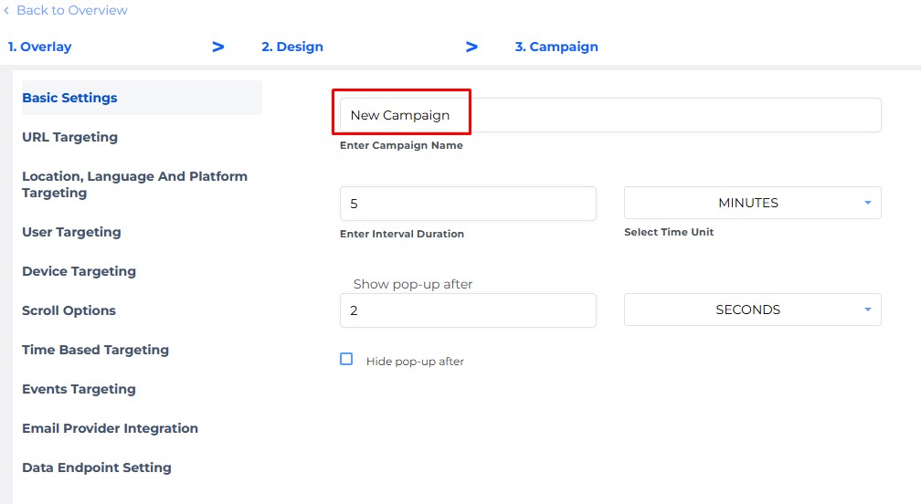Follow the Back to Overview link
Image resolution: width=921 pixels, height=504 pixels.
tap(71, 11)
